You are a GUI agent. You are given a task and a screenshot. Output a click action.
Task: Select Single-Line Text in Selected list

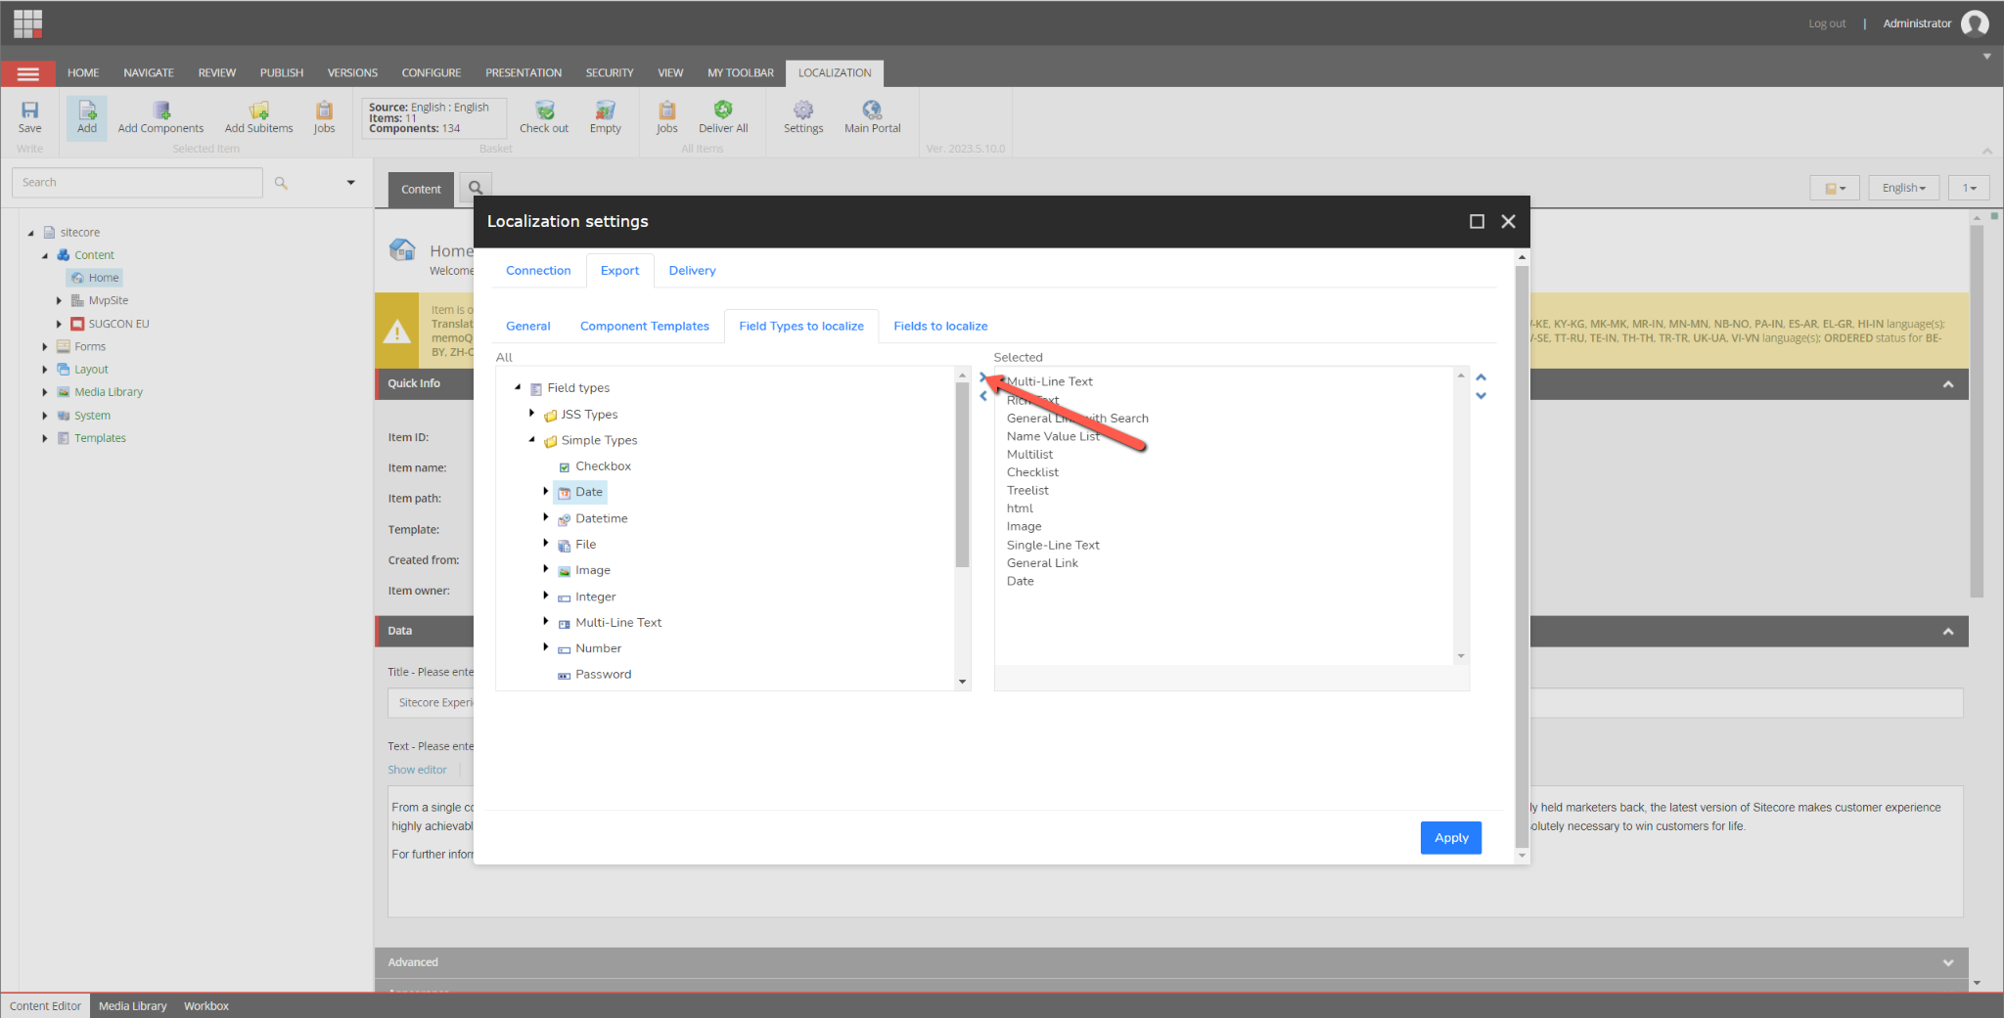point(1053,545)
